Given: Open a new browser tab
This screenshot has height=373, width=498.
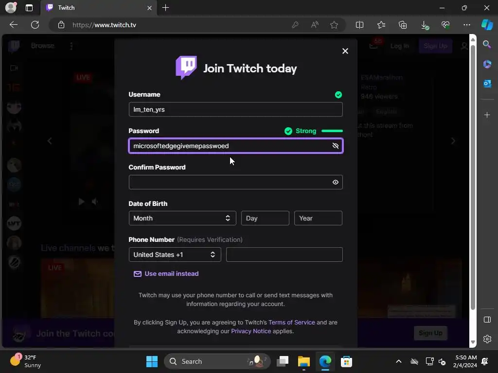Looking at the screenshot, I should point(165,8).
